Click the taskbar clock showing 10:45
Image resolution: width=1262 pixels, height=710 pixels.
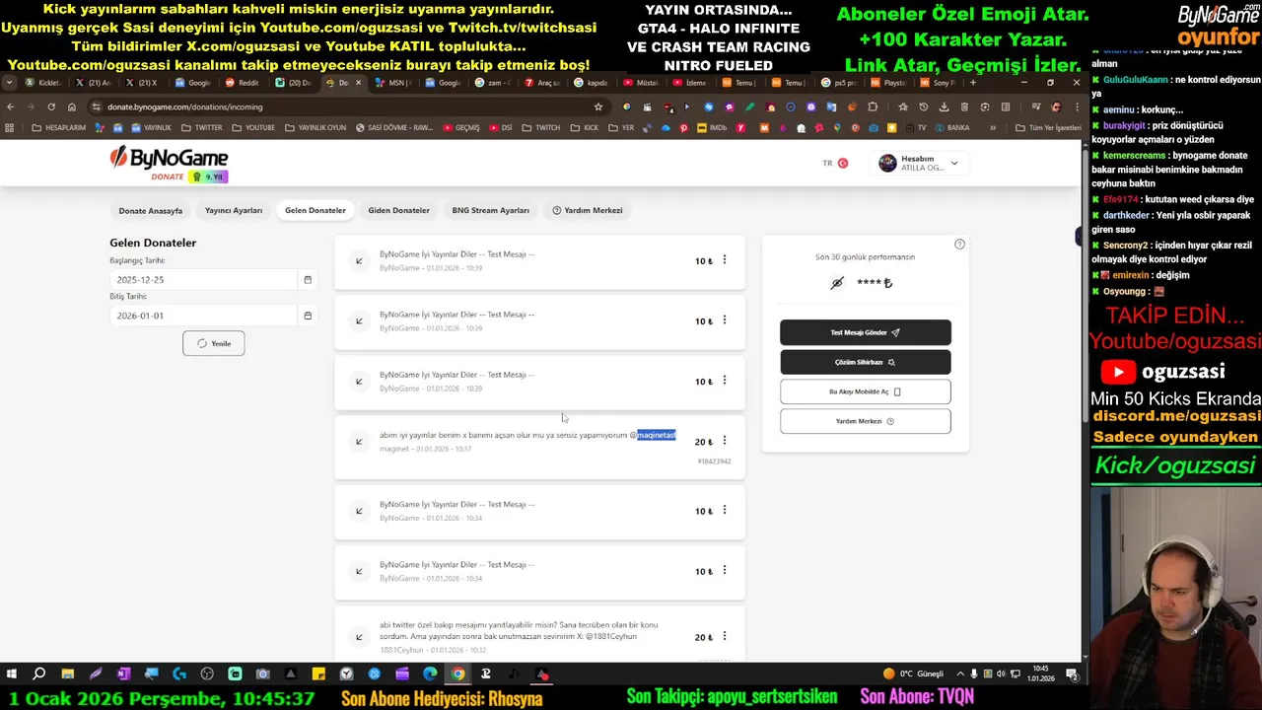pyautogui.click(x=1040, y=674)
